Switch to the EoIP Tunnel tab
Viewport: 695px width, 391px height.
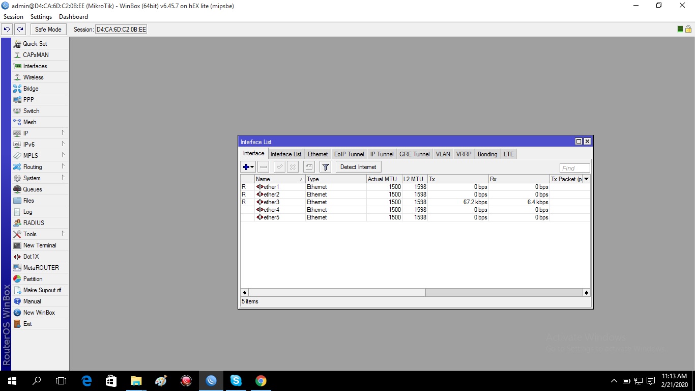pyautogui.click(x=349, y=154)
